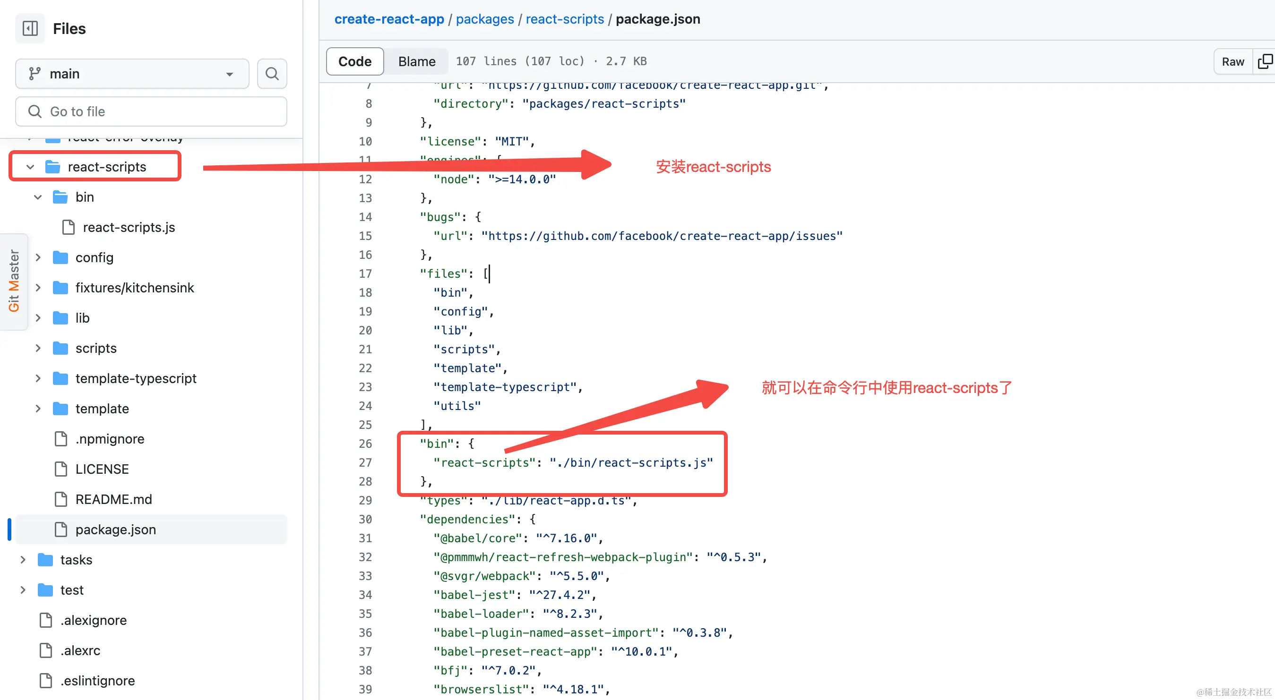Click the react-scripts.js file icon
The image size is (1275, 700).
tap(69, 227)
